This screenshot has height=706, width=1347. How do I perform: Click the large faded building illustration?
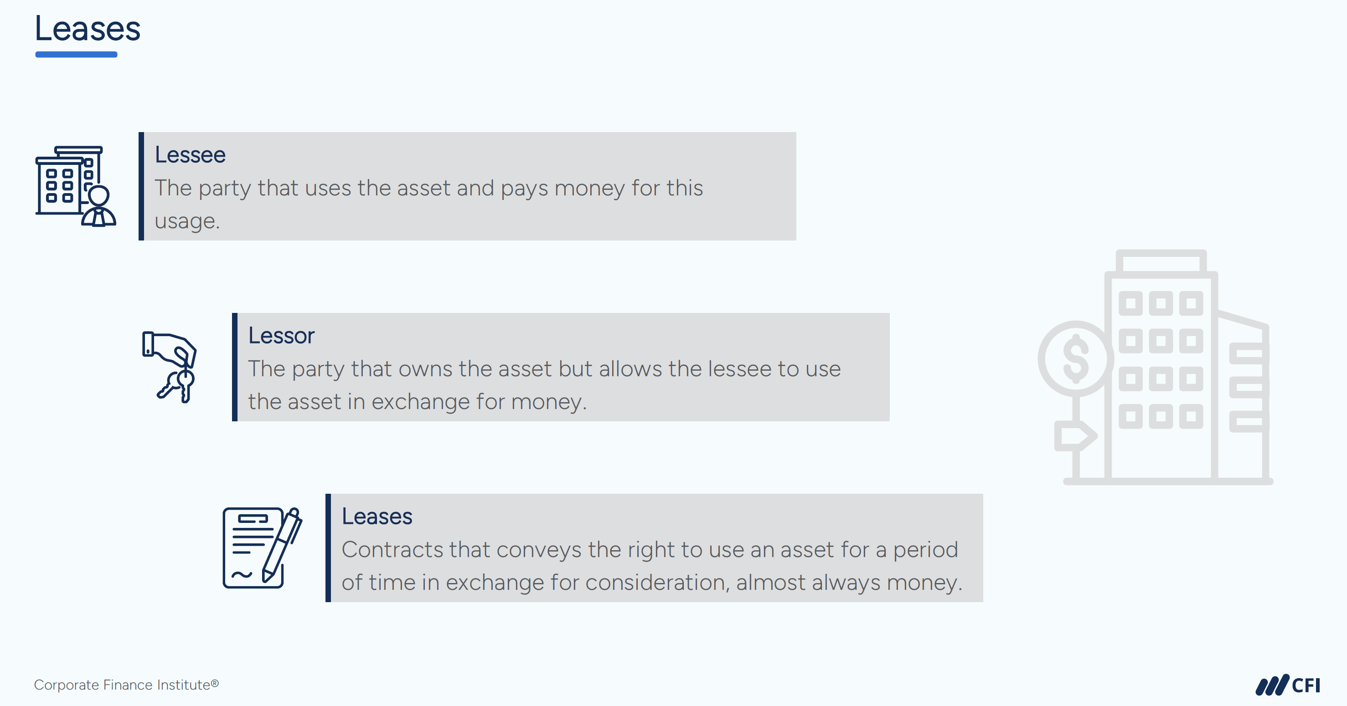pos(1156,368)
